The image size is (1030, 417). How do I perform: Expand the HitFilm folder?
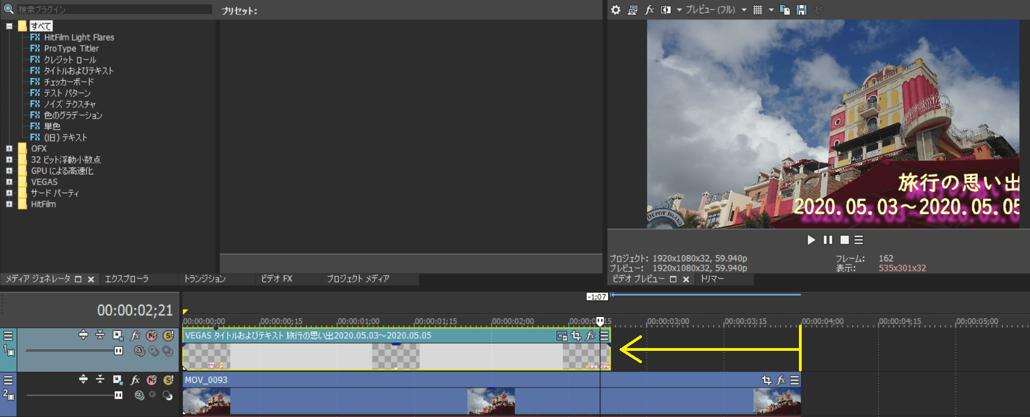coord(9,204)
